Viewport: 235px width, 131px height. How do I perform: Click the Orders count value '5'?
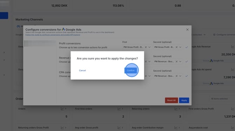click(x=66, y=117)
